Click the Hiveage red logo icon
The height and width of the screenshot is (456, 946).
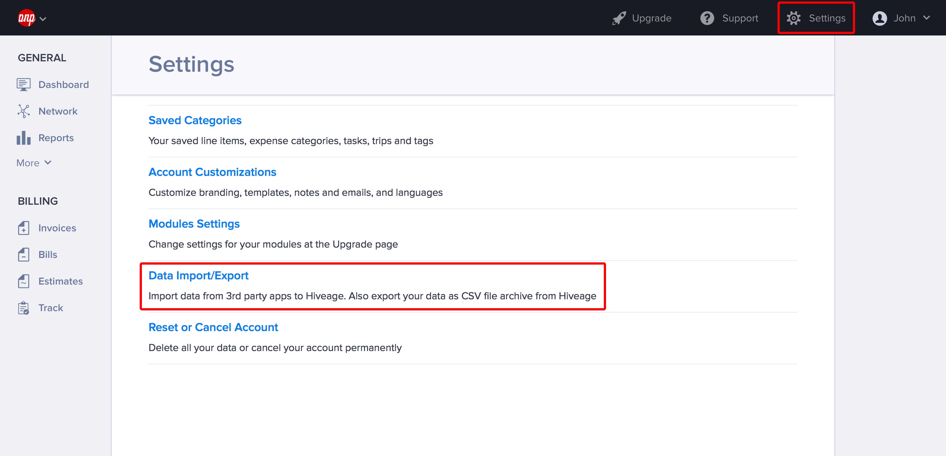(x=26, y=18)
